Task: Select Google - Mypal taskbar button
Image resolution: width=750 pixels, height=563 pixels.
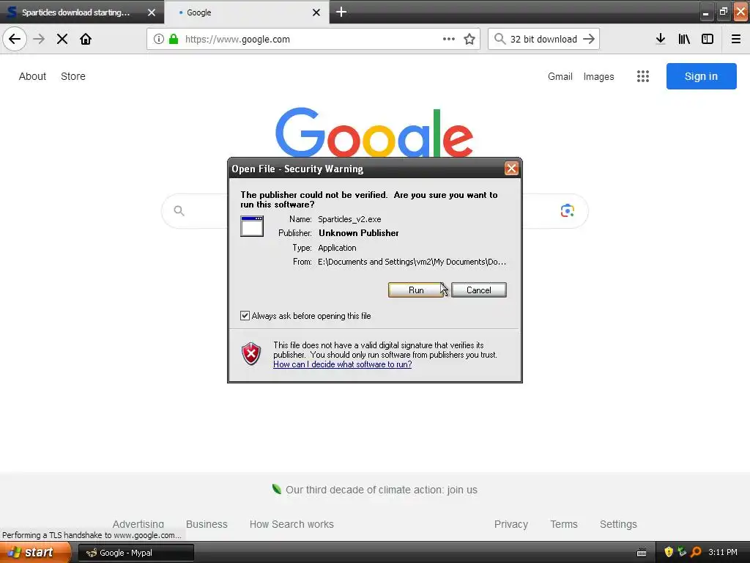Action: point(135,553)
